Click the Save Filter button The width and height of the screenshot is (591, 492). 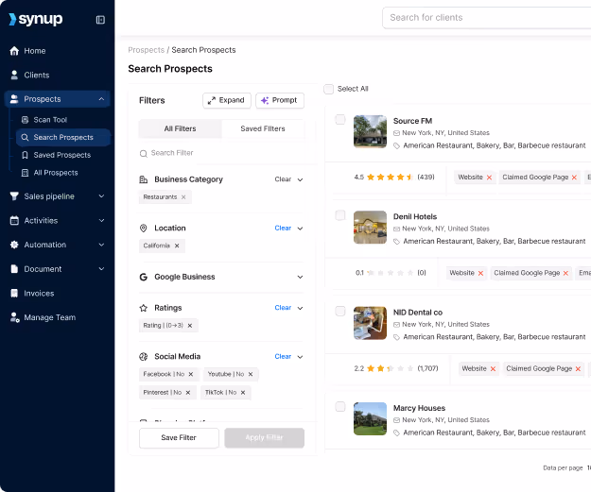179,438
